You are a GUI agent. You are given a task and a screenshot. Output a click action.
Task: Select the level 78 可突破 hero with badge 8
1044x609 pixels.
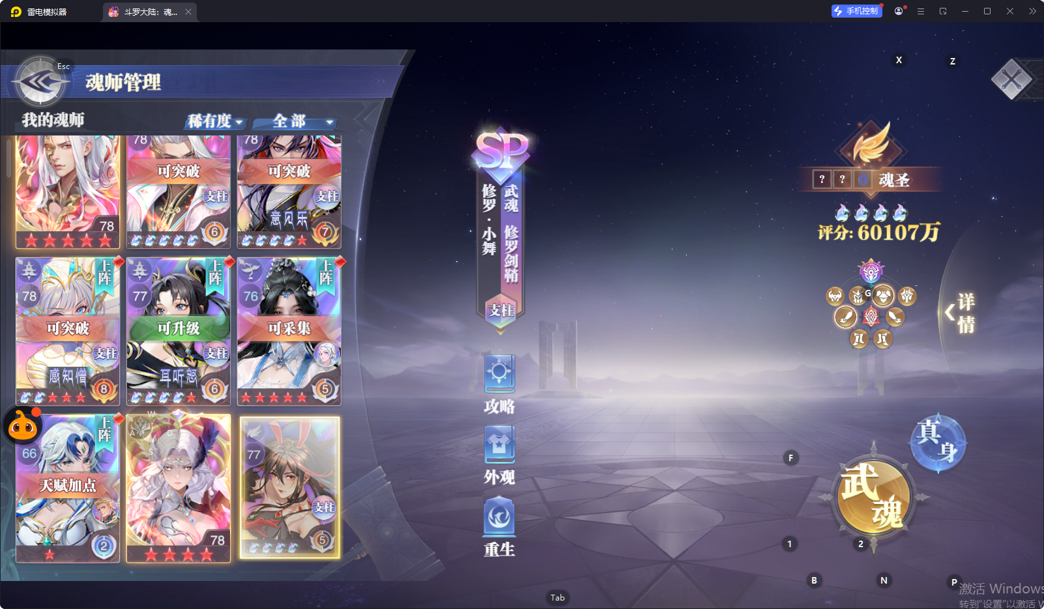(68, 331)
